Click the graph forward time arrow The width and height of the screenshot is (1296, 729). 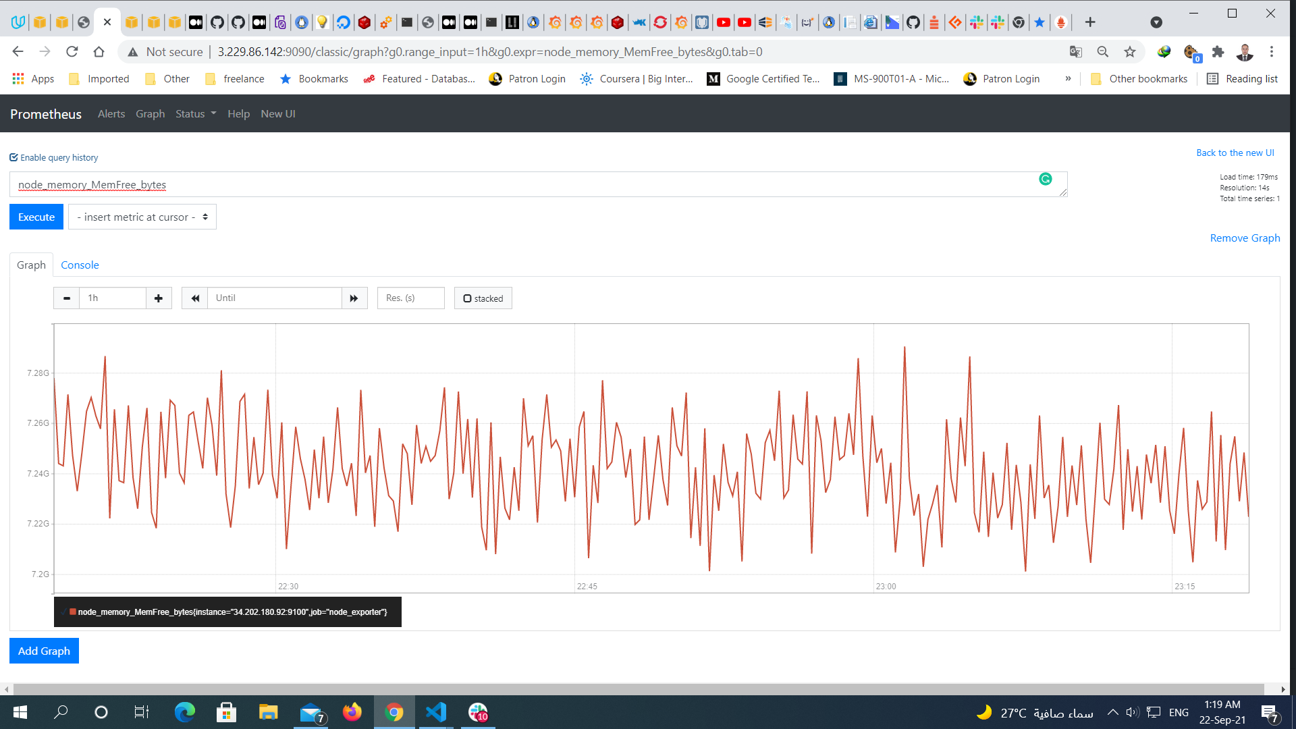point(354,298)
